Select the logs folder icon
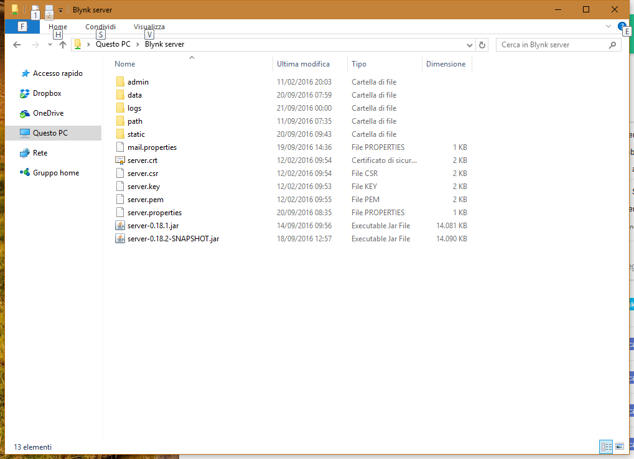634x459 pixels. tap(120, 108)
